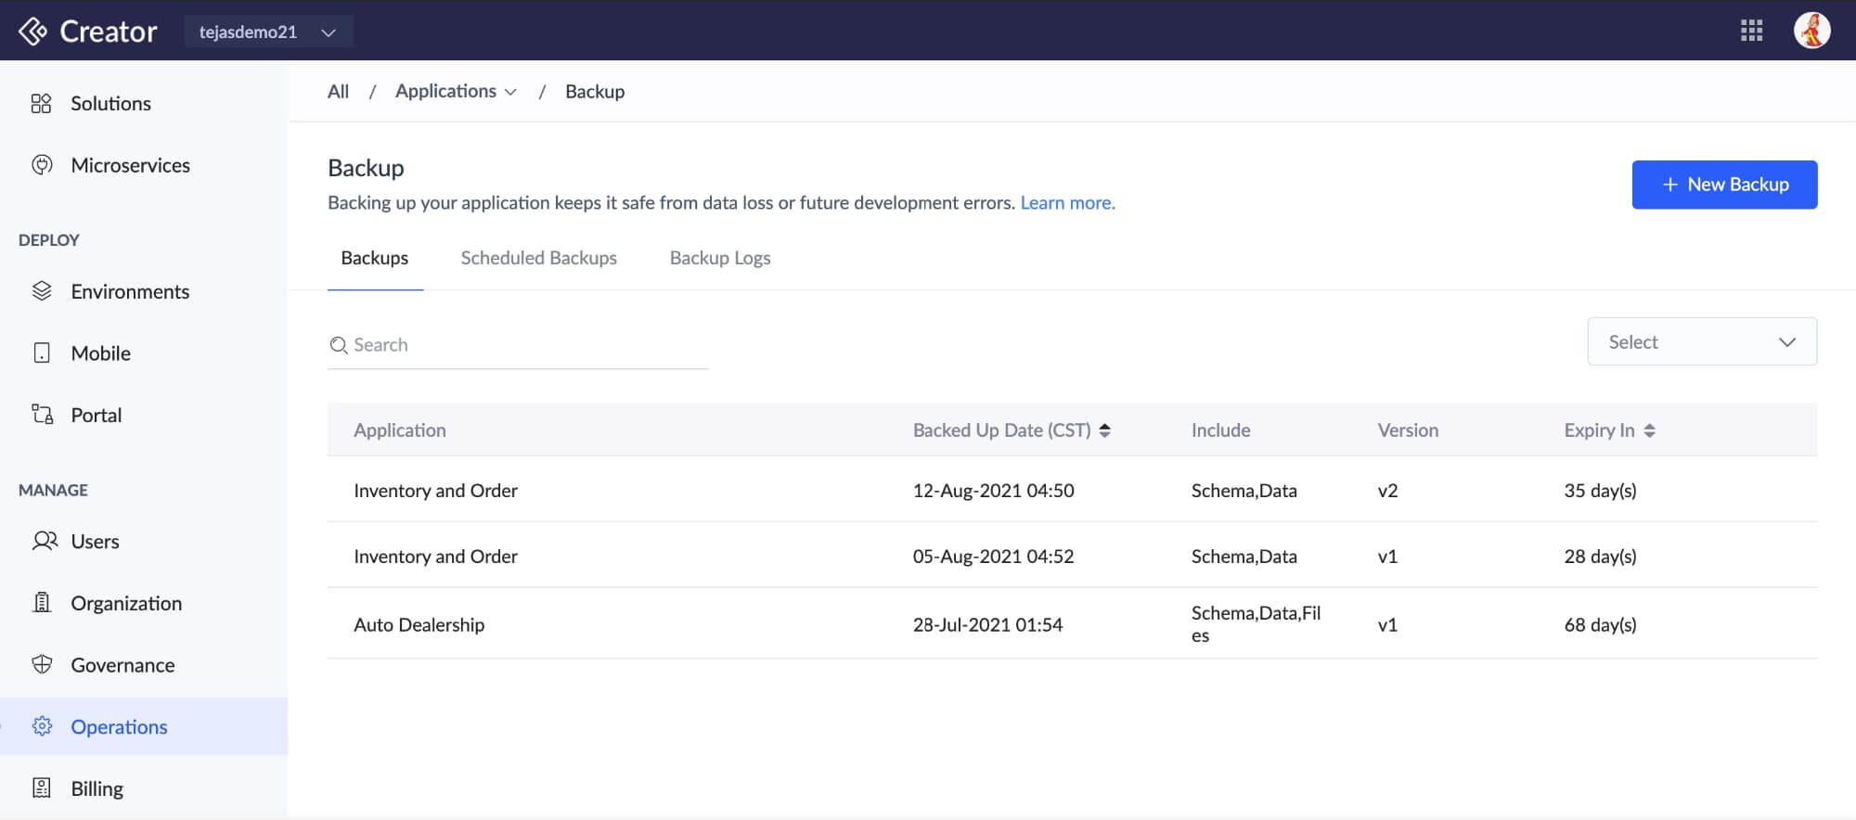
Task: Switch to the Scheduled Backups tab
Action: pos(538,258)
